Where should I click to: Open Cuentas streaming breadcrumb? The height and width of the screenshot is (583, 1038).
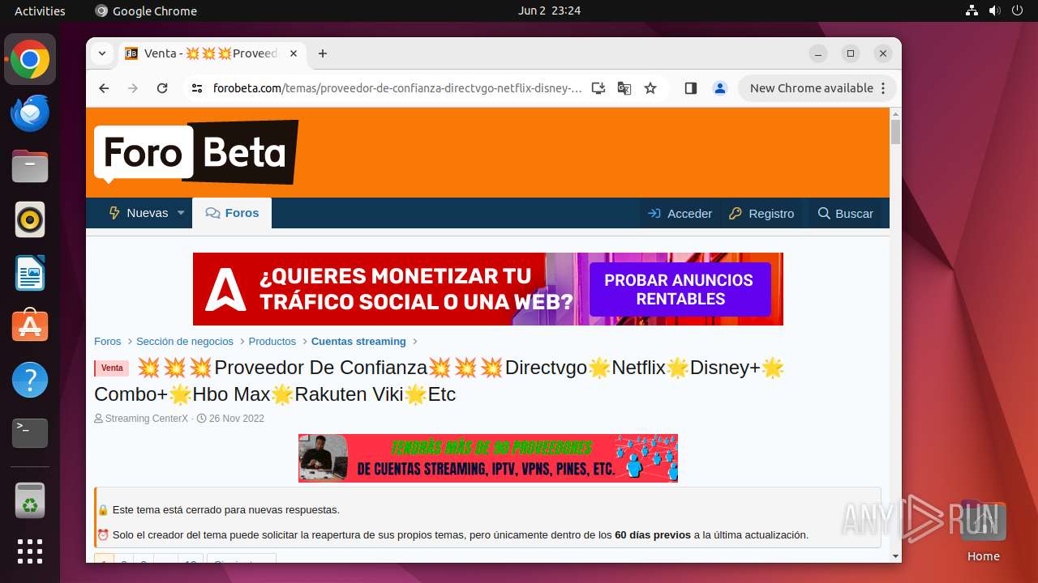point(358,342)
